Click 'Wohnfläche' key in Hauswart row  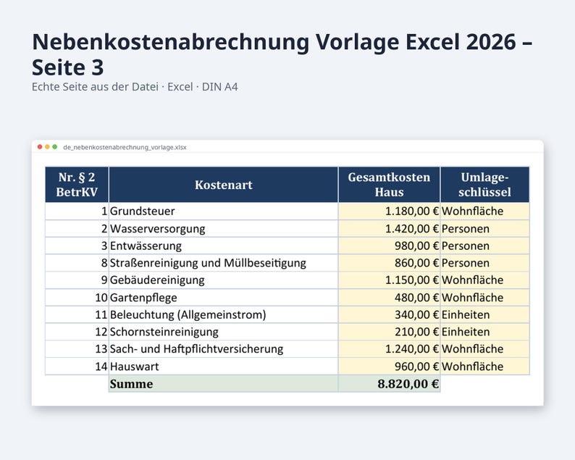pos(484,367)
